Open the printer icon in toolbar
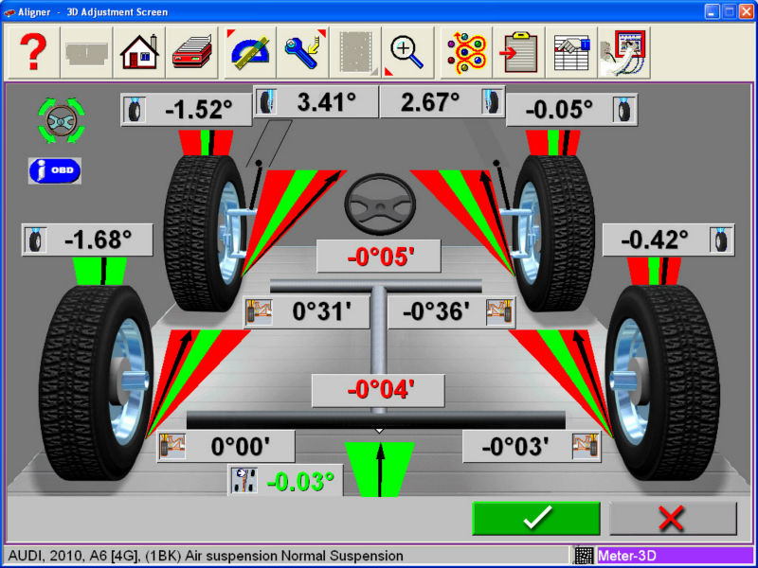 pos(192,53)
